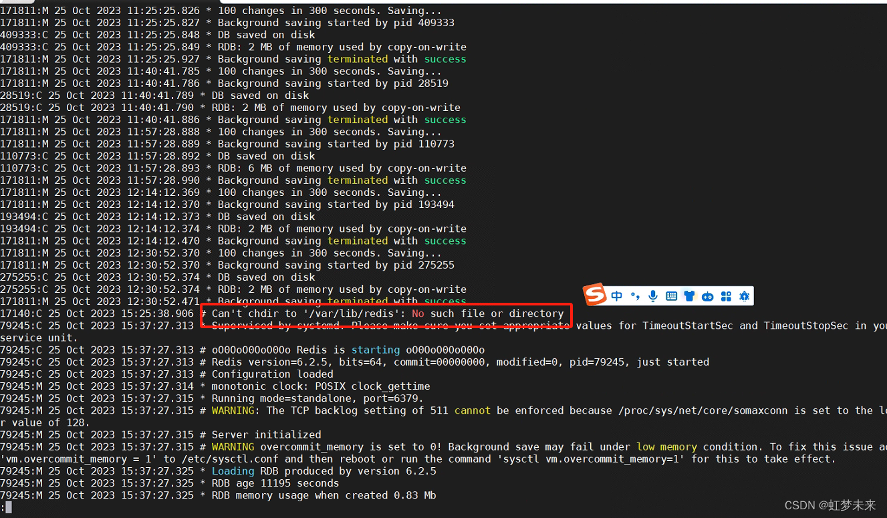Click the game controller icon in Sogou bar
Screen dimensions: 887x518
(707, 296)
